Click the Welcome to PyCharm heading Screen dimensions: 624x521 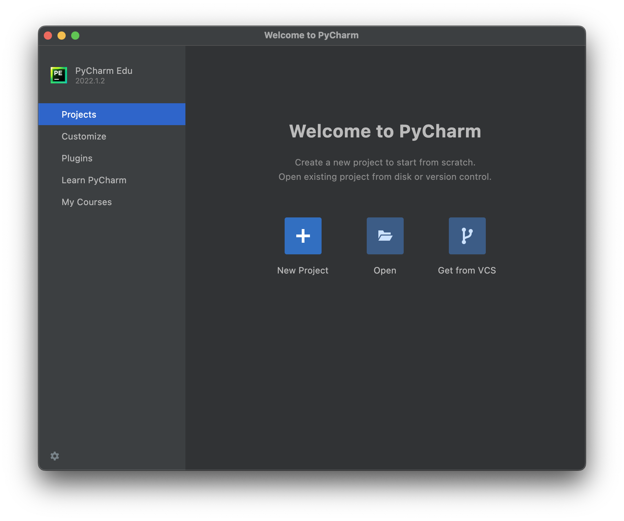pyautogui.click(x=385, y=131)
